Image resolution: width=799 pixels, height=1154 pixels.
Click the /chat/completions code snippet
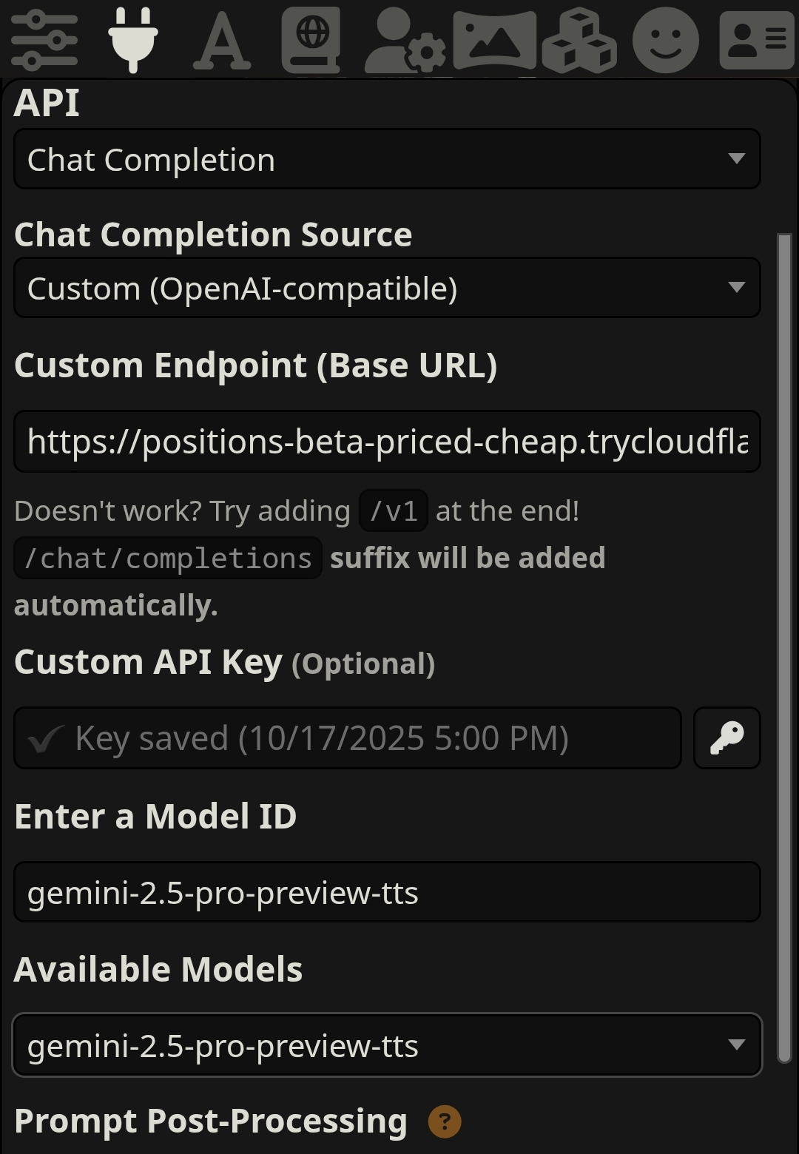168,559
